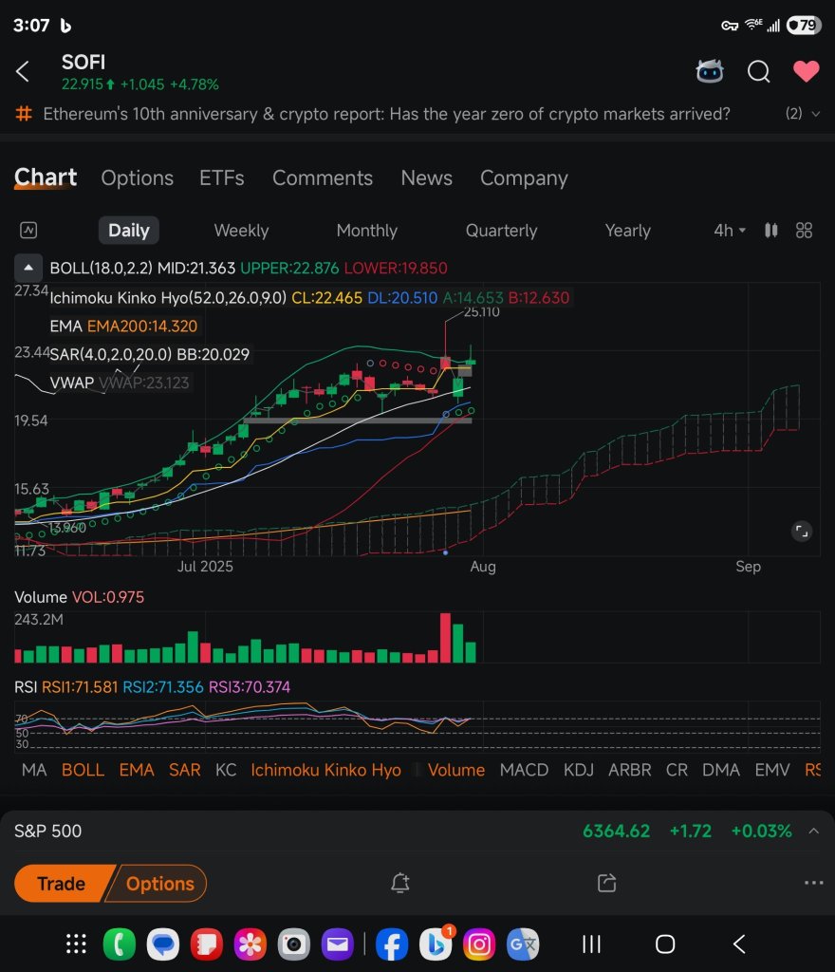Open the Ethereum anniversary news headline
Screen dimensions: 835x972
click(386, 114)
